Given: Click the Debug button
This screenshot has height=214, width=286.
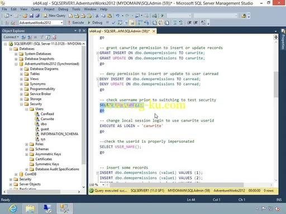Looking at the screenshot, I should (x=95, y=23).
